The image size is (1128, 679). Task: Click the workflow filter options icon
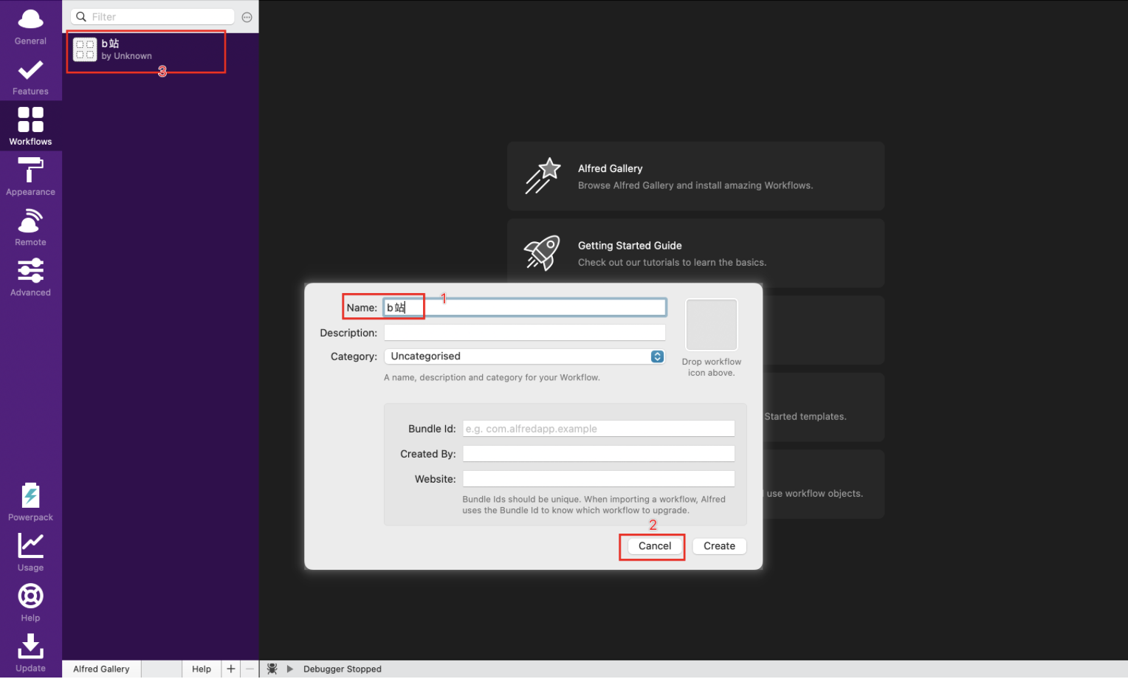point(247,17)
